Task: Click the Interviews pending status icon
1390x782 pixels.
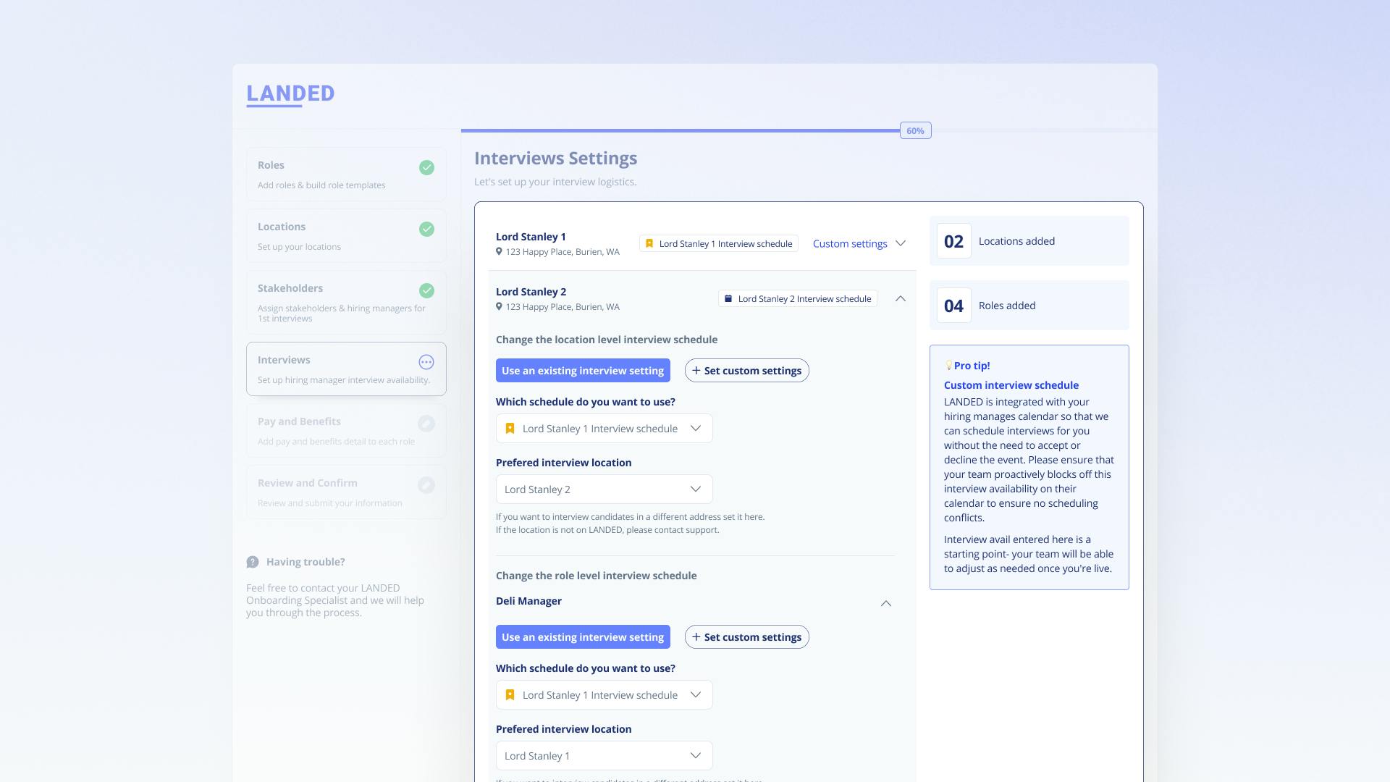Action: coord(426,362)
